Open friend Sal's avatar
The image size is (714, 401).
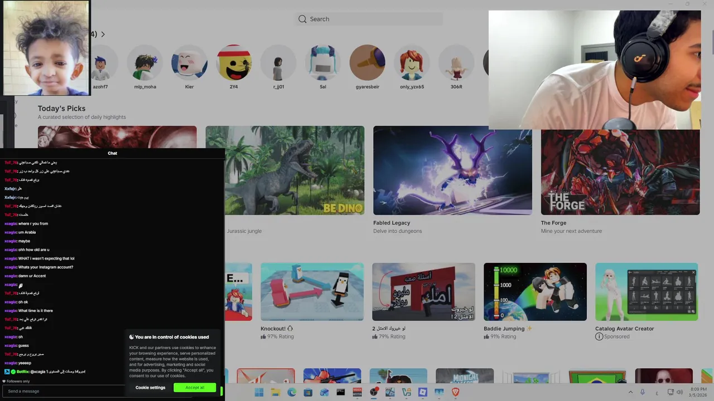(323, 63)
